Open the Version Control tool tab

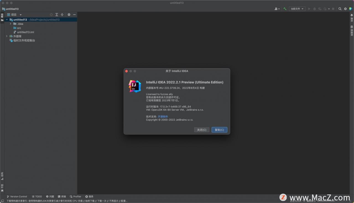[17, 197]
